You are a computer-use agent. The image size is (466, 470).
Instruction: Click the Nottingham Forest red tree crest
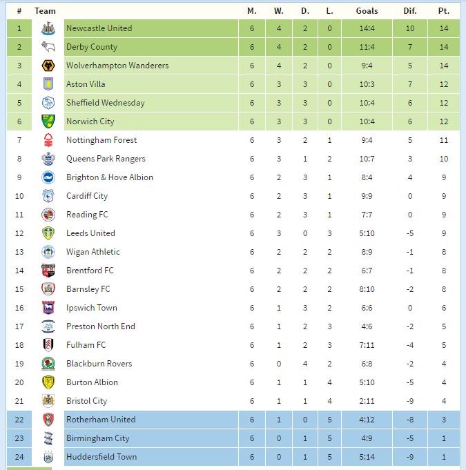(x=48, y=140)
